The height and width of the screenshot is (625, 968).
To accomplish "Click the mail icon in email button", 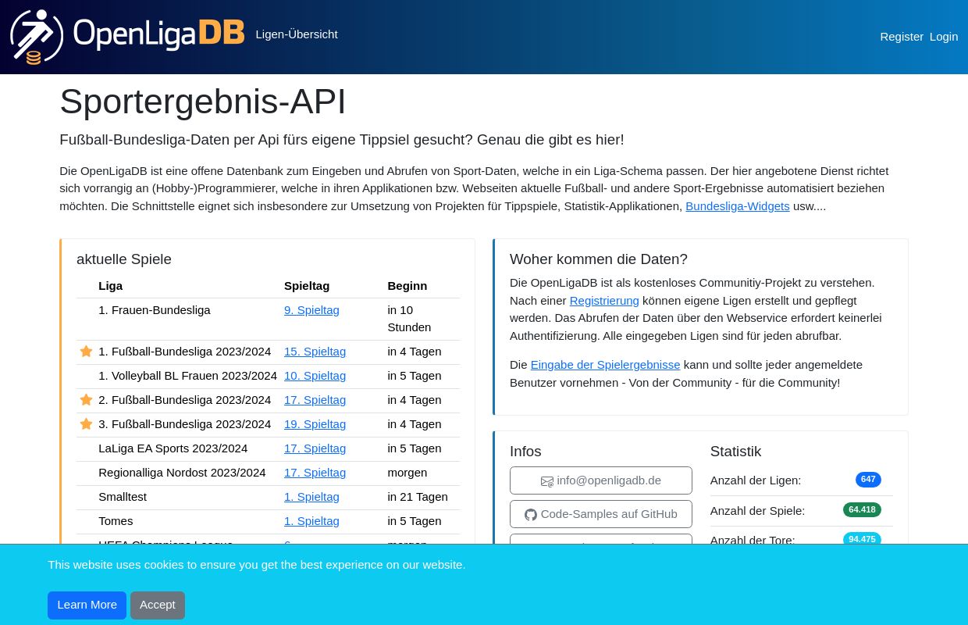I will tap(547, 481).
